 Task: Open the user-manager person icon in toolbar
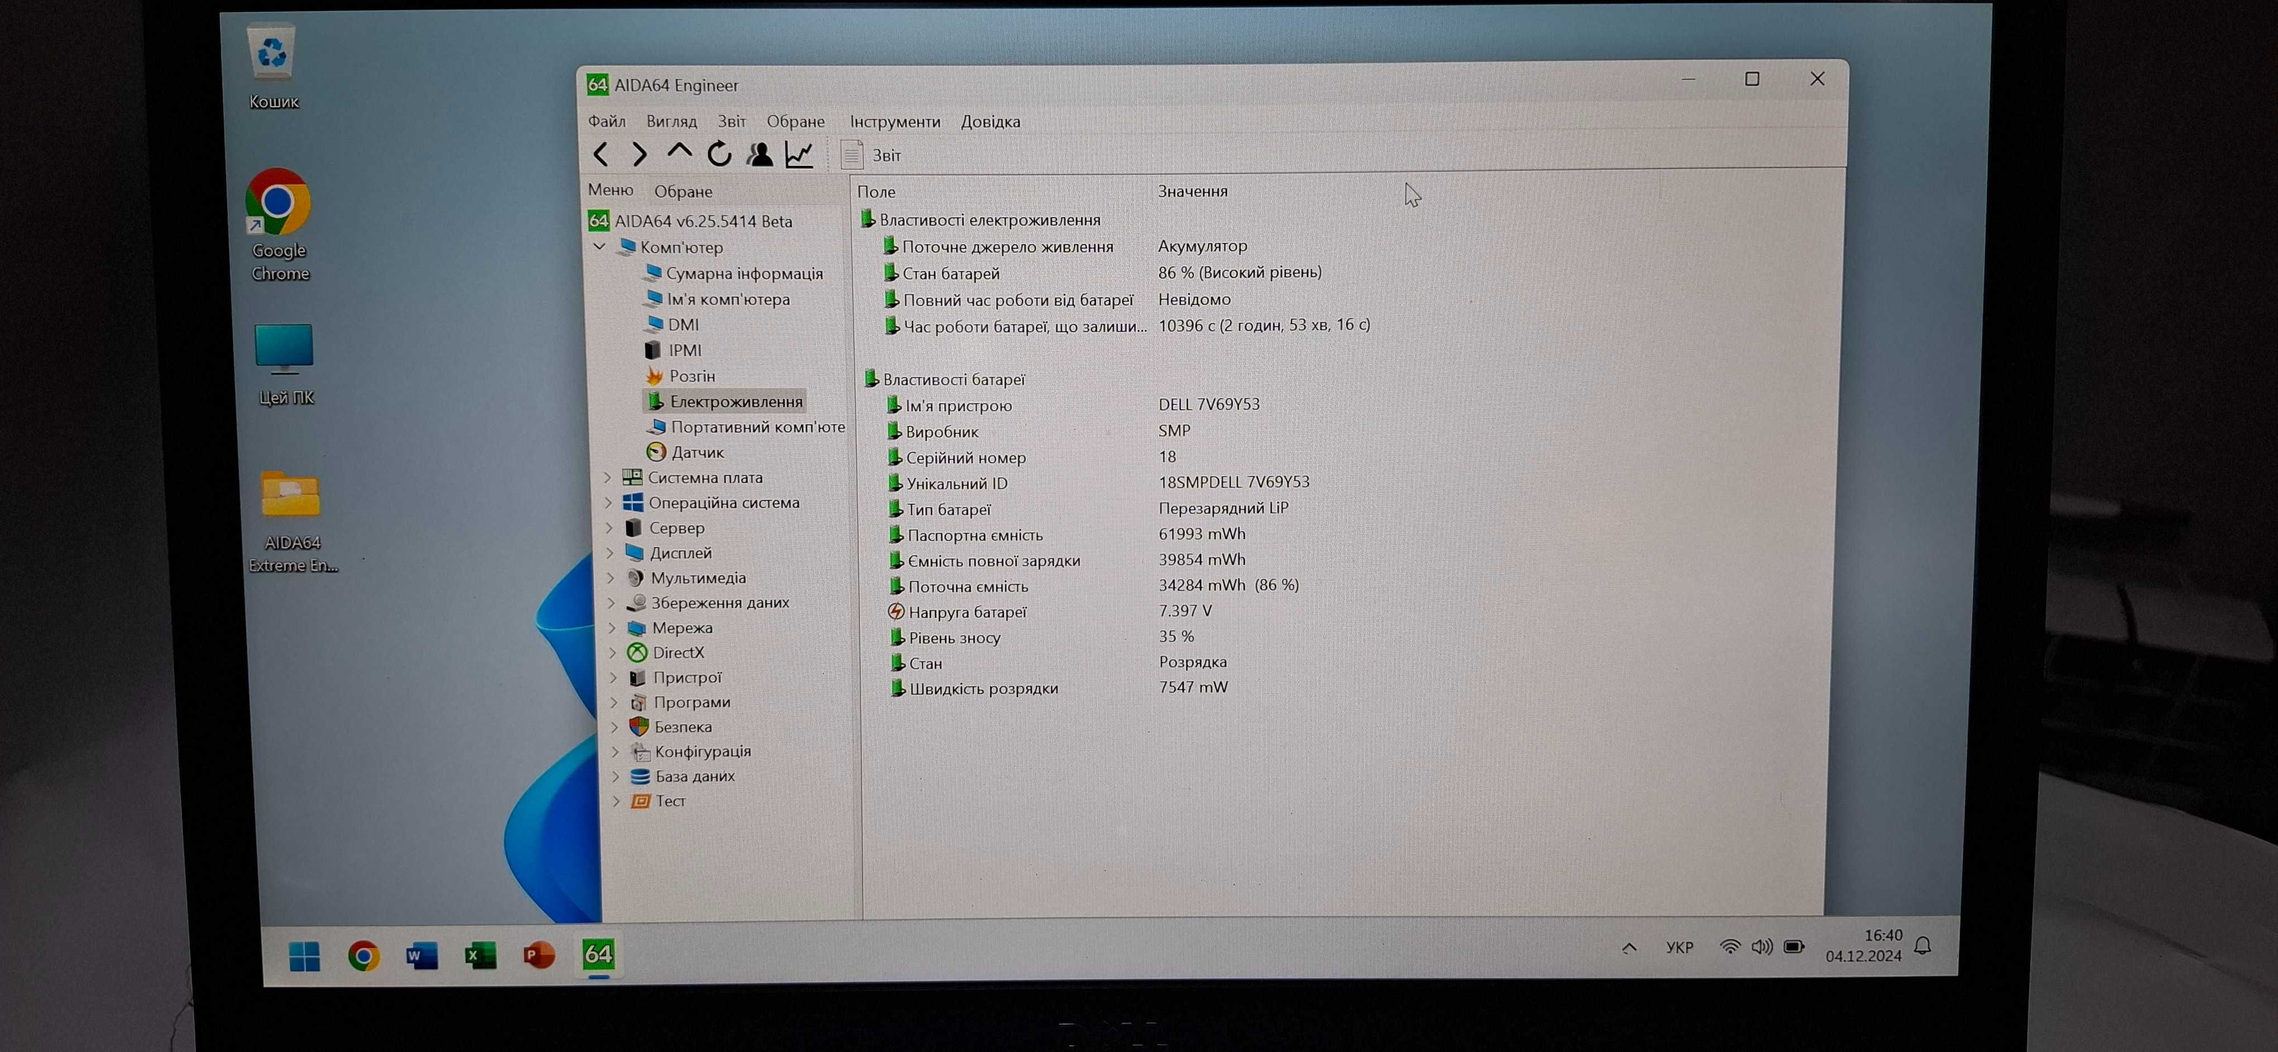[760, 155]
